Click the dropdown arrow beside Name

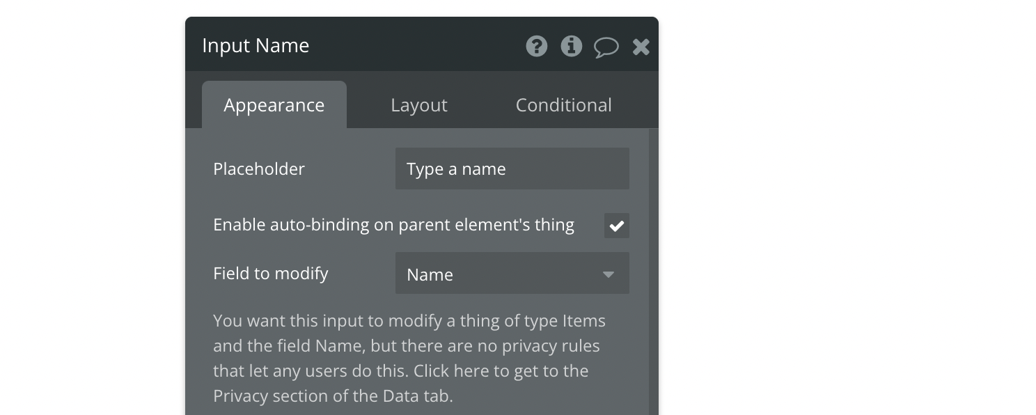[609, 274]
